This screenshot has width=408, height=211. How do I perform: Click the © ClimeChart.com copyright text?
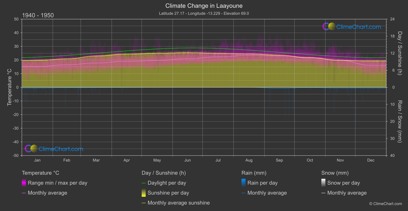(385, 204)
